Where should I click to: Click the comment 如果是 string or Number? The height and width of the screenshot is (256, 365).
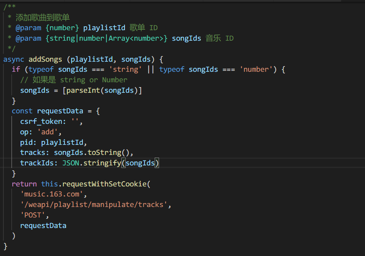coord(74,80)
